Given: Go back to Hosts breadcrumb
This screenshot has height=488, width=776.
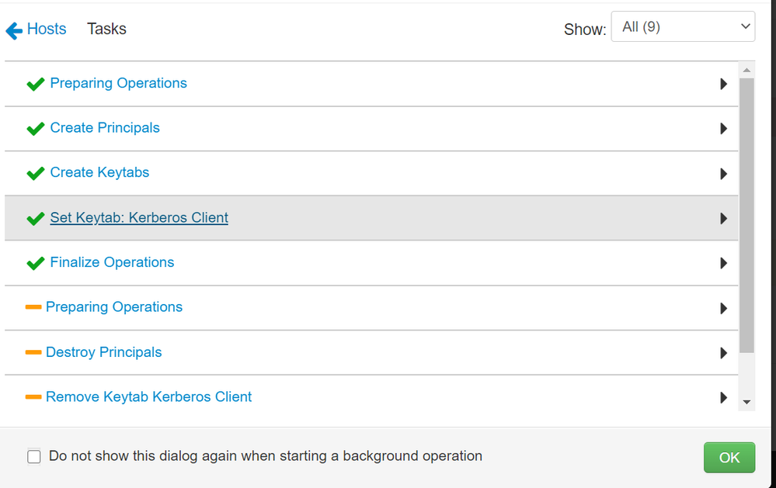Looking at the screenshot, I should pos(47,29).
